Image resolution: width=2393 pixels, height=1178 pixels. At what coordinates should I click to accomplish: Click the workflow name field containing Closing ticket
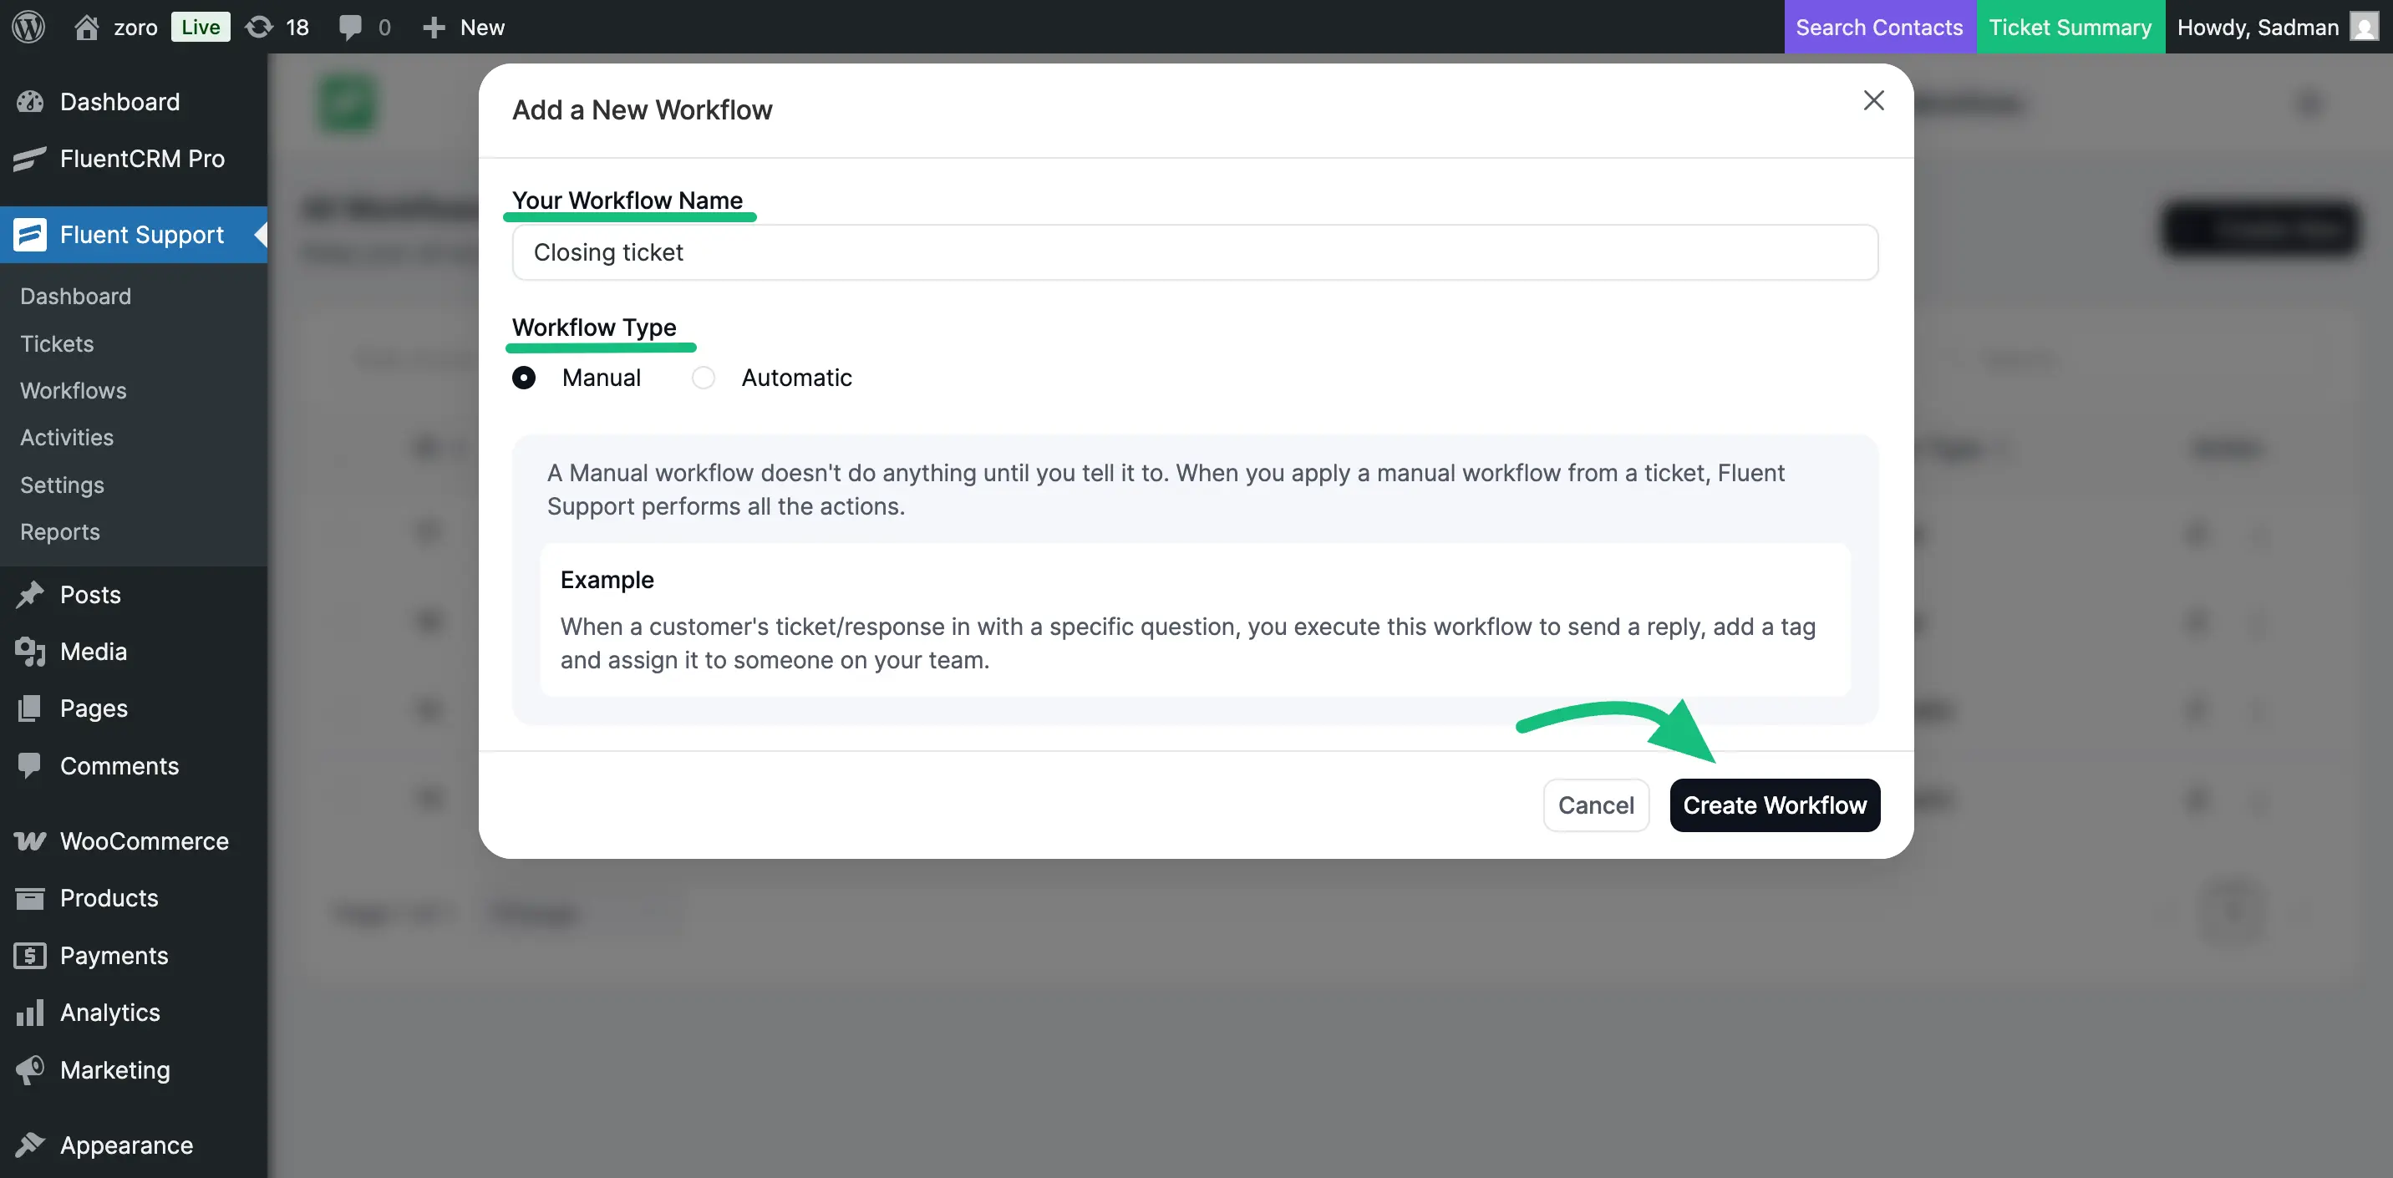pyautogui.click(x=1195, y=251)
